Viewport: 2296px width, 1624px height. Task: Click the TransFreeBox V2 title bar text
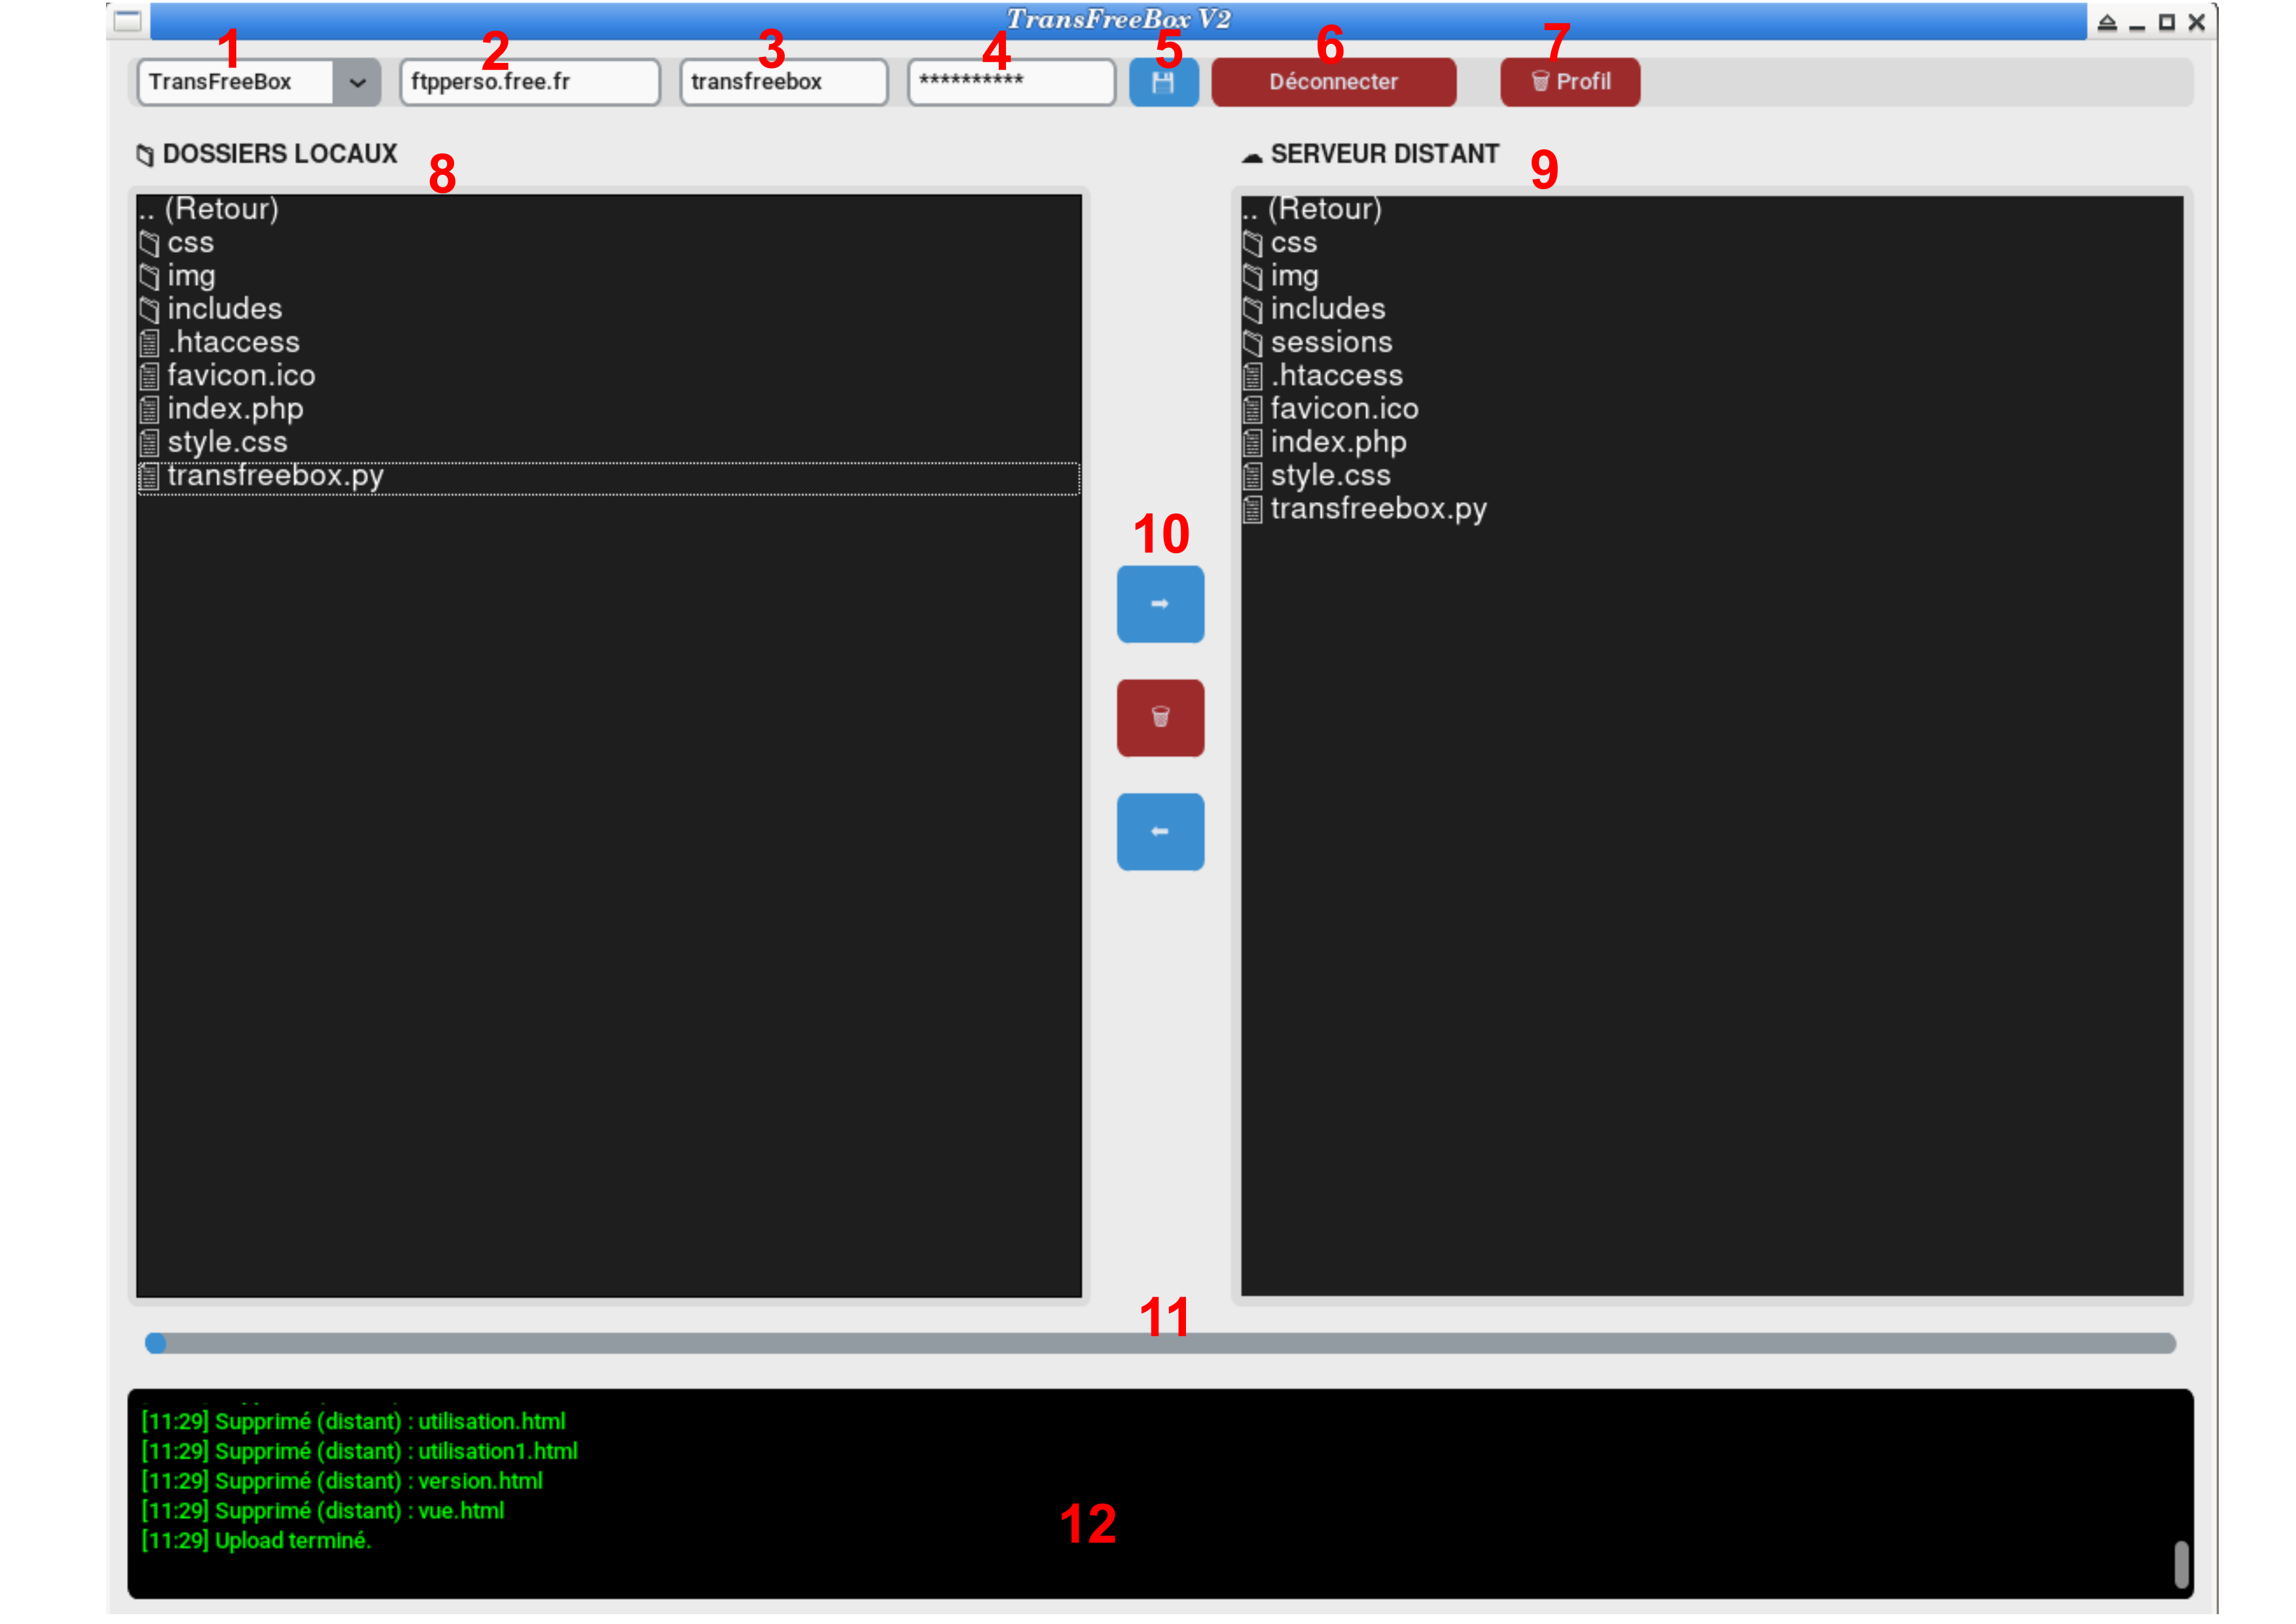pyautogui.click(x=1118, y=20)
